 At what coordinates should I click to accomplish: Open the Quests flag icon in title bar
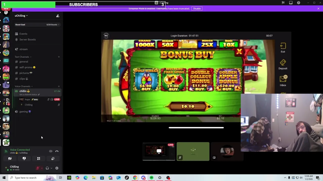click(283, 3)
